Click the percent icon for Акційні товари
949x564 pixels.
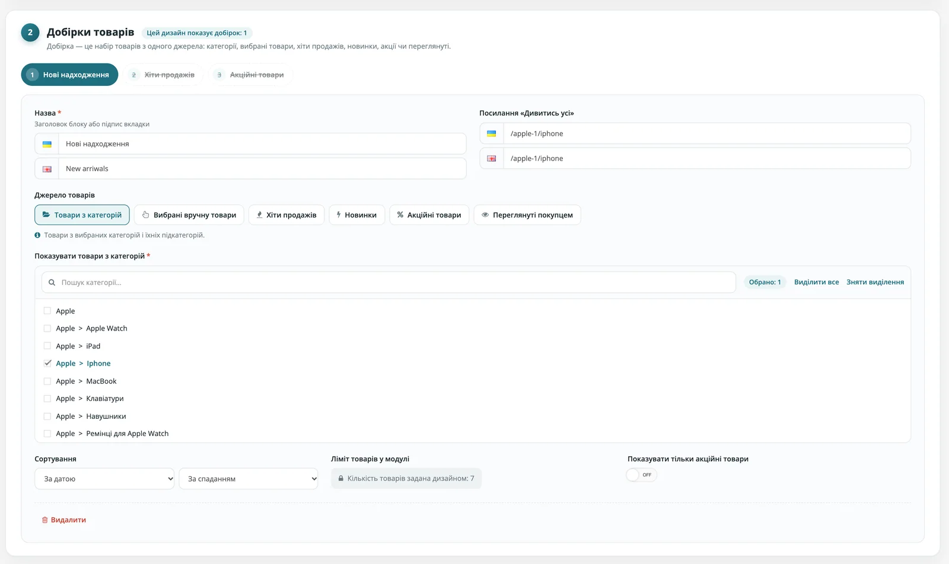400,215
